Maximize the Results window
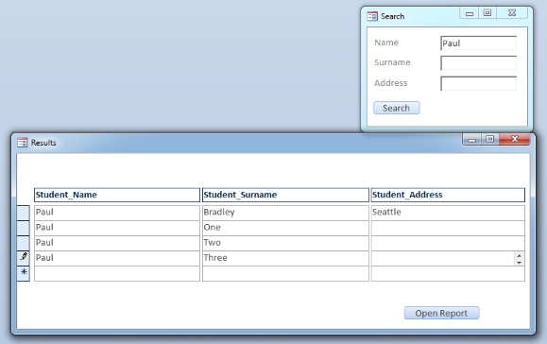 tap(490, 139)
